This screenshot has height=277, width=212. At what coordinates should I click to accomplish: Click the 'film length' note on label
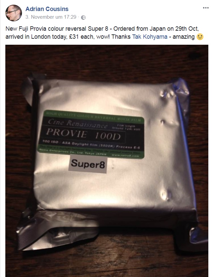pos(126,127)
